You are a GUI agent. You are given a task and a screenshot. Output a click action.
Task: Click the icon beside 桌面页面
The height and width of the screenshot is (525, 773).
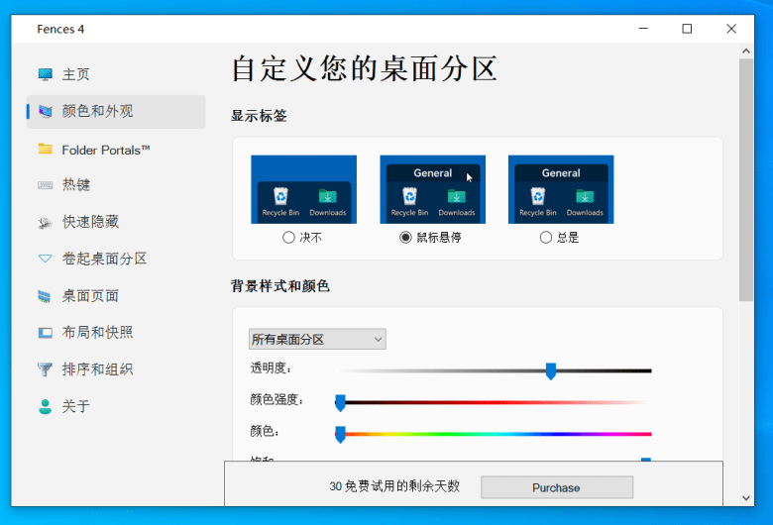pos(45,296)
